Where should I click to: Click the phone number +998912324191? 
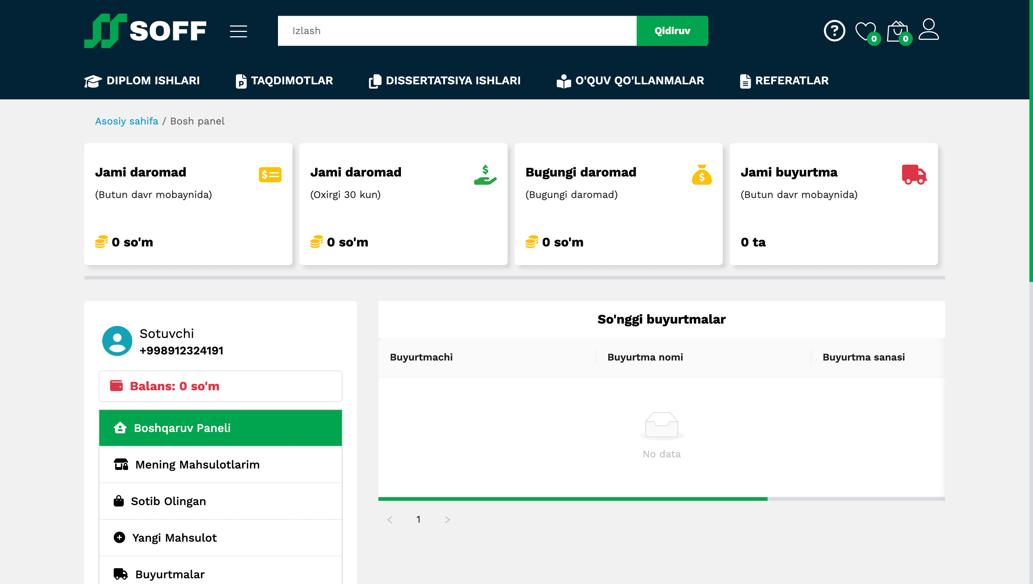181,350
